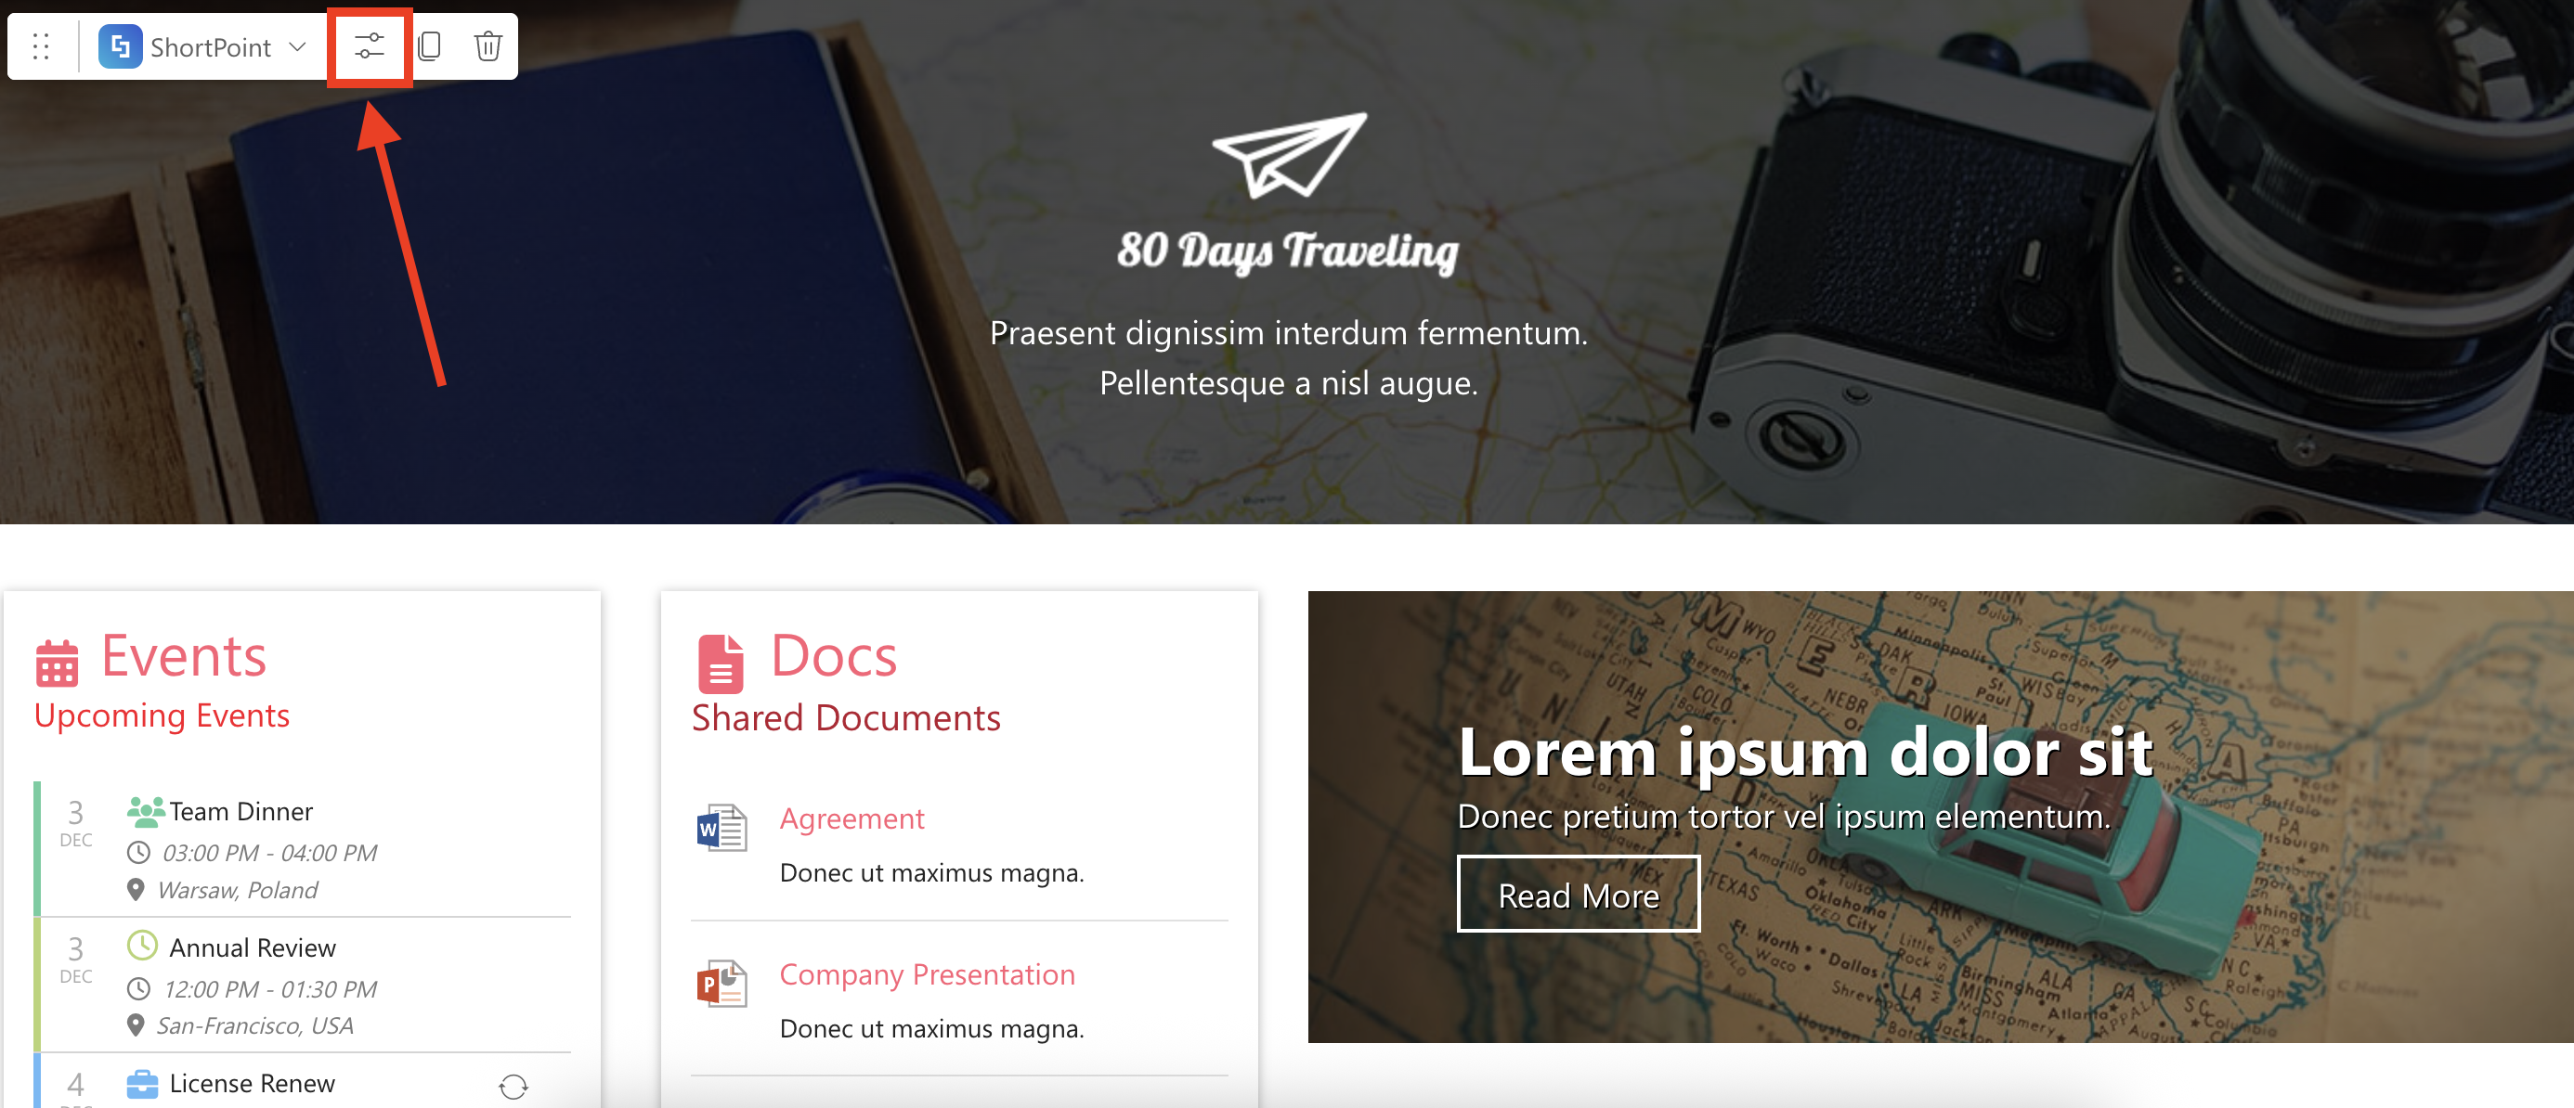This screenshot has height=1108, width=2574.
Task: Click the ShortPoint logo icon
Action: coord(120,47)
